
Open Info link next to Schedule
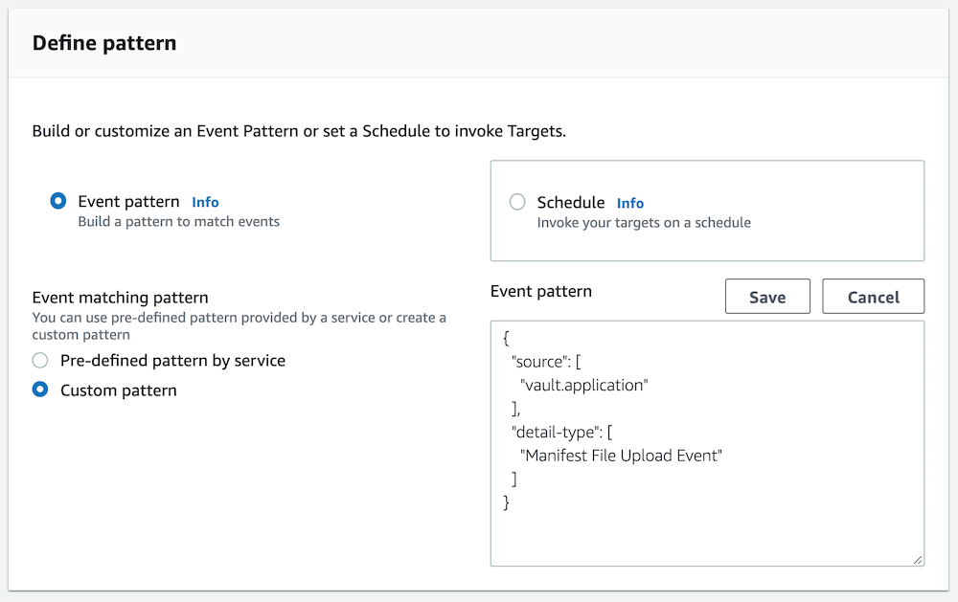(629, 203)
